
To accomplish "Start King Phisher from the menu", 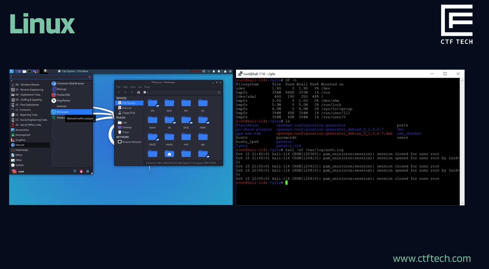I will [61, 101].
